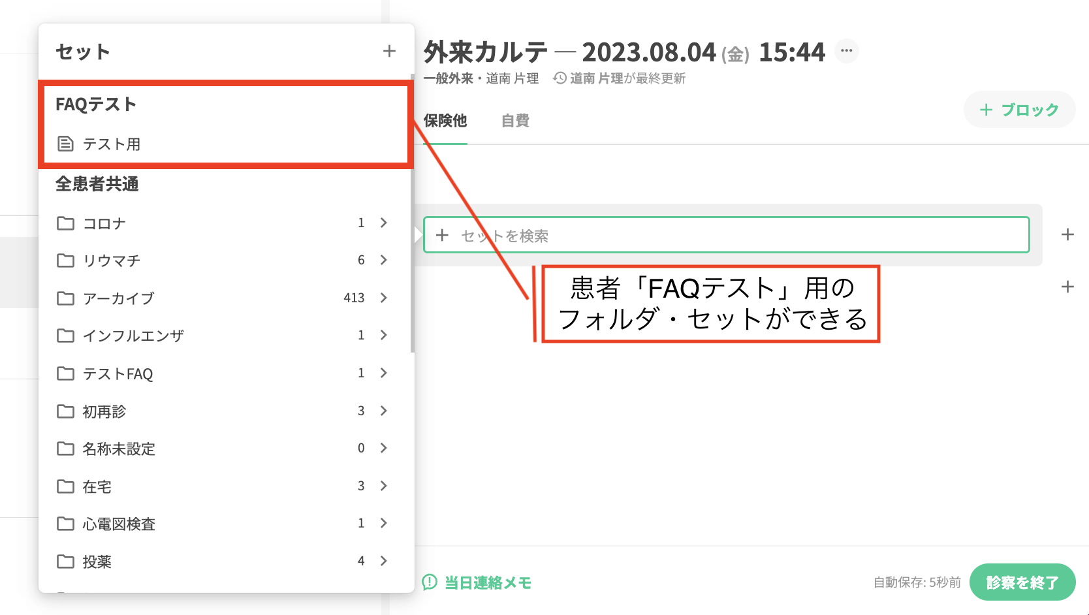Expand the コロナ folder chevron

click(x=384, y=223)
